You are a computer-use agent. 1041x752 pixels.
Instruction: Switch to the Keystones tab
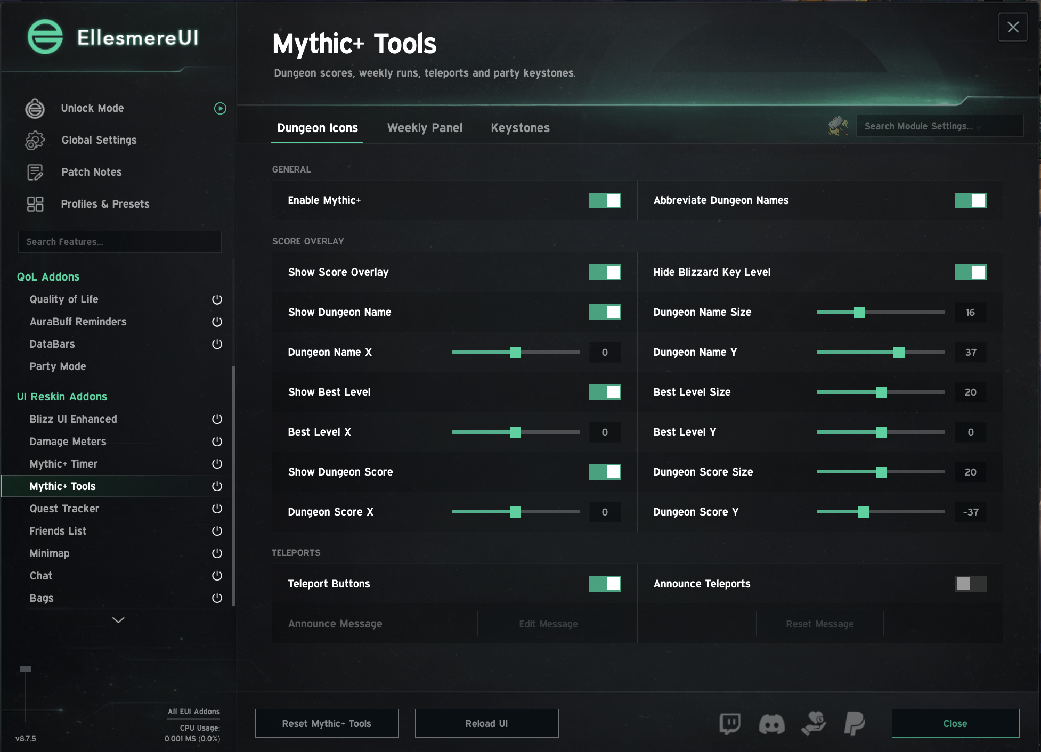520,128
